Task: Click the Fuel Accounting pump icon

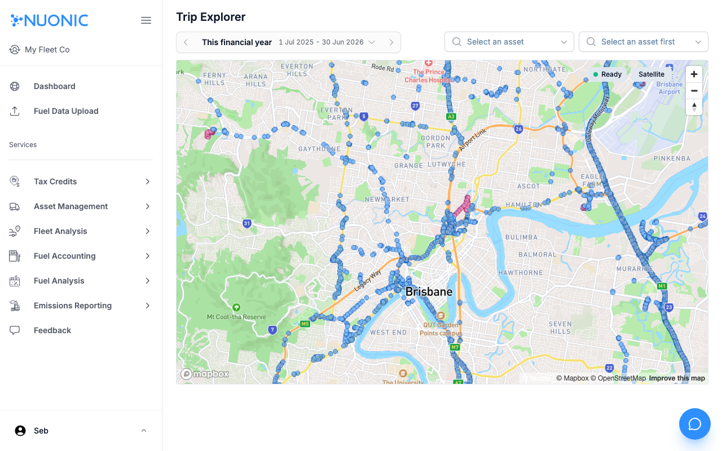Action: coord(15,256)
